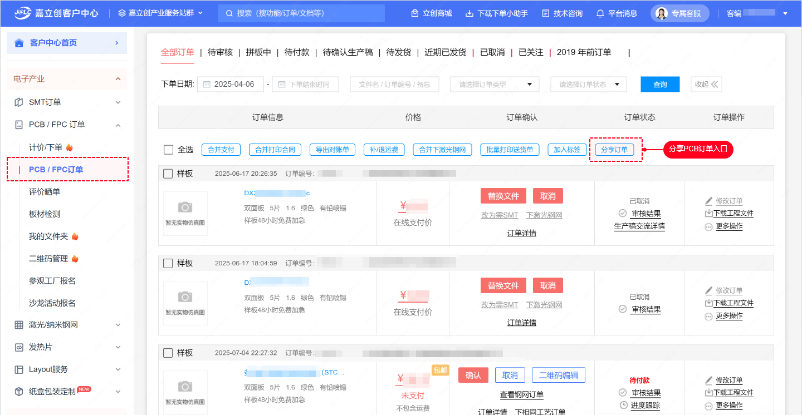802x415 pixels.
Task: Switch to the 已取消 tab
Action: (x=492, y=52)
